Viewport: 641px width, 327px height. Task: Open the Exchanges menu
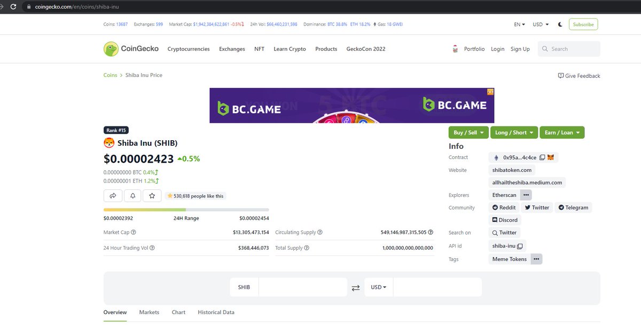click(232, 49)
